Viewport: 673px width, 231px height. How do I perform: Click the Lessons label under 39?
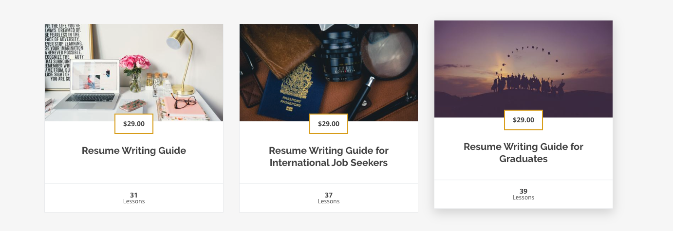[x=523, y=198]
